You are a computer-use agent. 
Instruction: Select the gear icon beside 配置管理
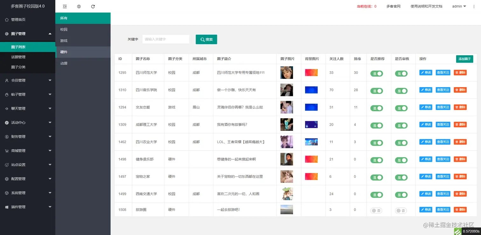(7, 179)
